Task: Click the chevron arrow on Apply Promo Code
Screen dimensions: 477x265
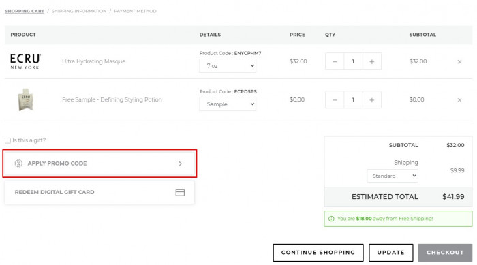Action: pos(180,163)
